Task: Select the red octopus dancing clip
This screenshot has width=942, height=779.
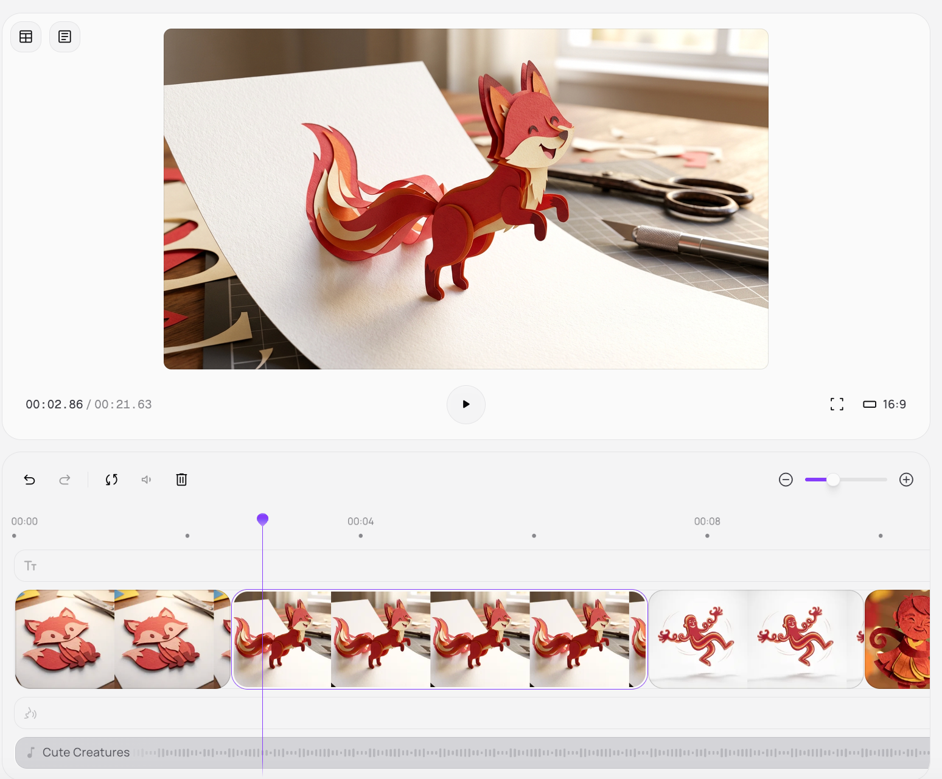Action: click(756, 639)
